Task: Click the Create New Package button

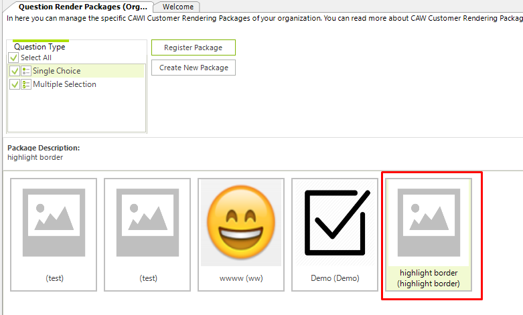Action: (194, 68)
